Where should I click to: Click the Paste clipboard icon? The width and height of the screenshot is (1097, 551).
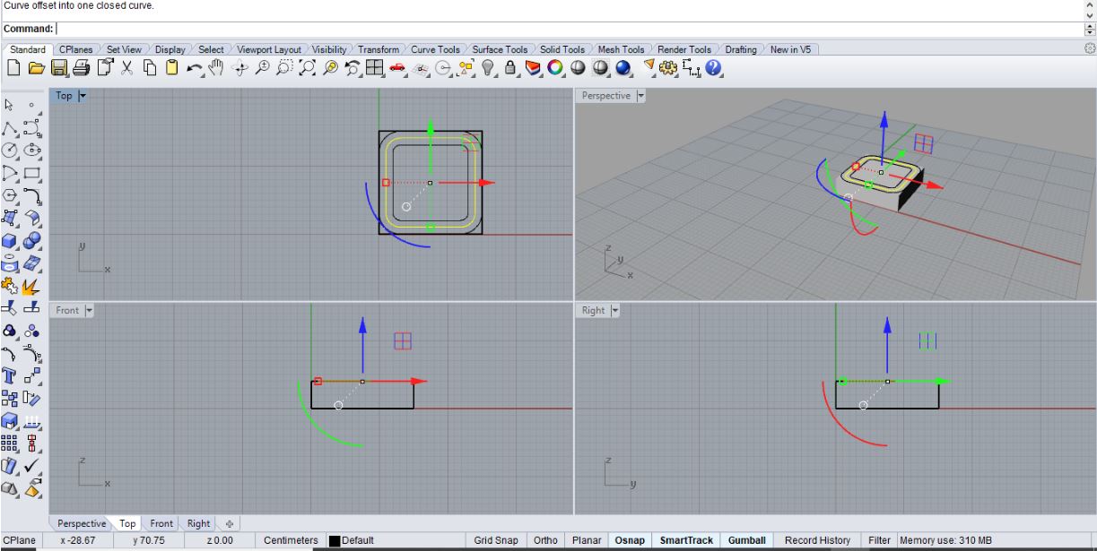173,67
